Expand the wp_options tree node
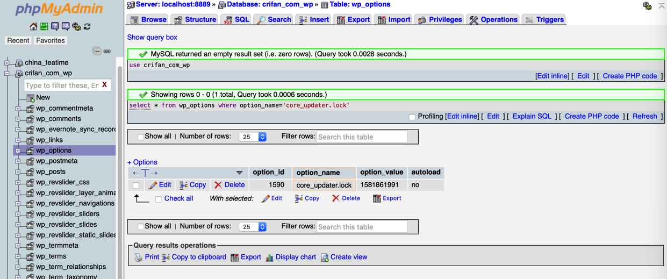Viewport: 667px width, 279px height. pos(18,151)
